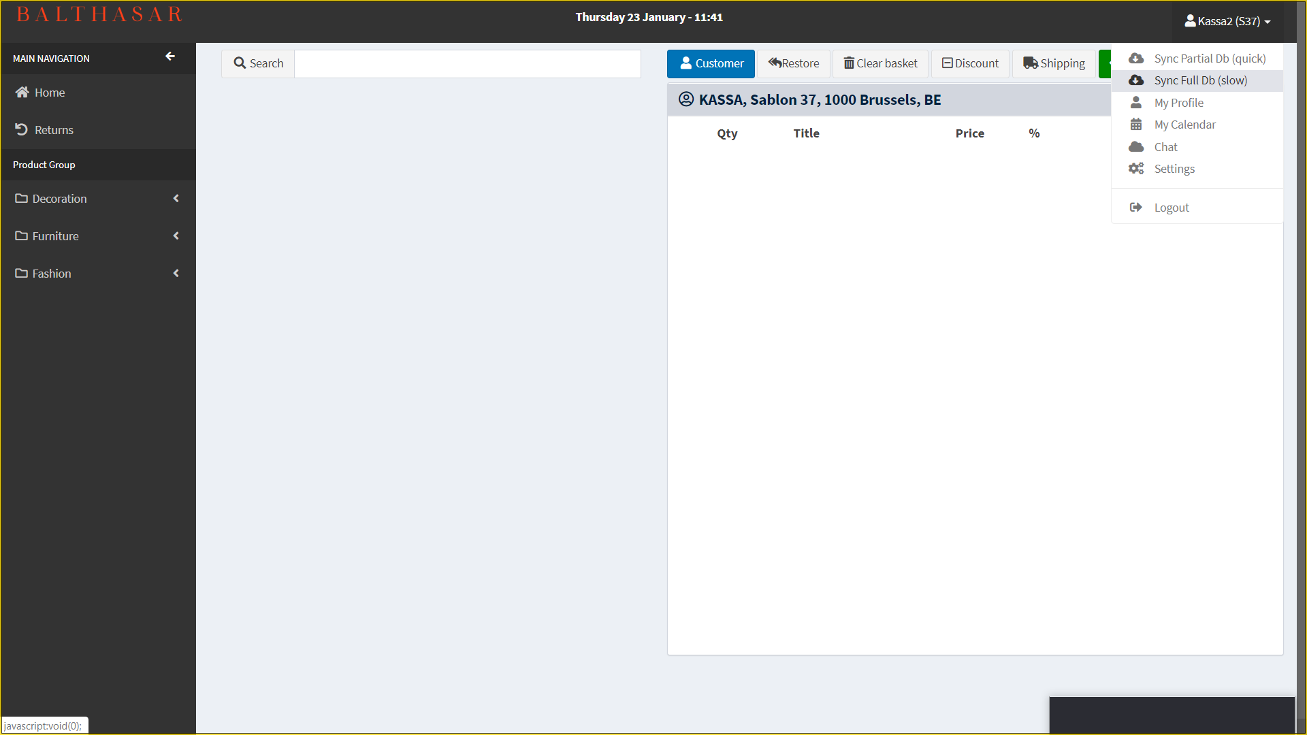Screen dimensions: 1307x735
Task: Click the gears icon next to Settings
Action: pos(1136,169)
